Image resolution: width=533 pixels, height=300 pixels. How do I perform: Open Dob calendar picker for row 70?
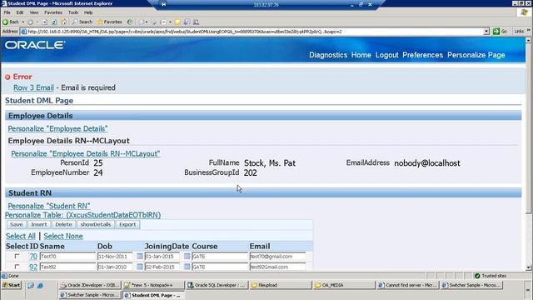pos(140,256)
